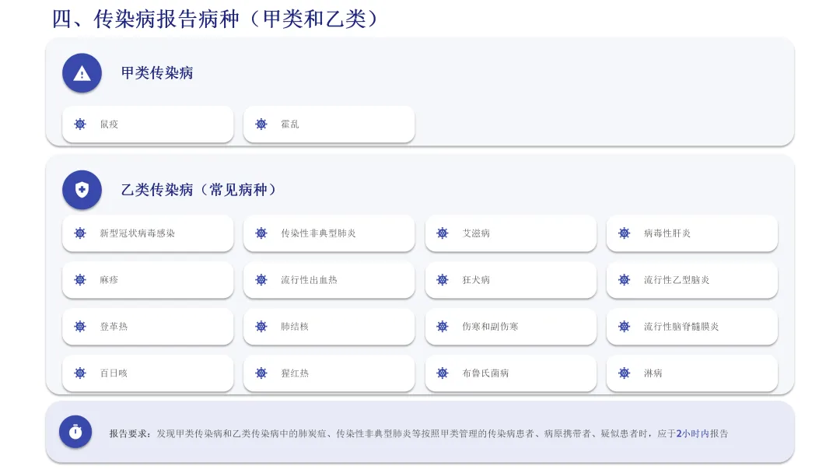Viewport: 840px width, 473px height.
Task: Click the virus icon next to 淋病
Action: click(x=624, y=373)
